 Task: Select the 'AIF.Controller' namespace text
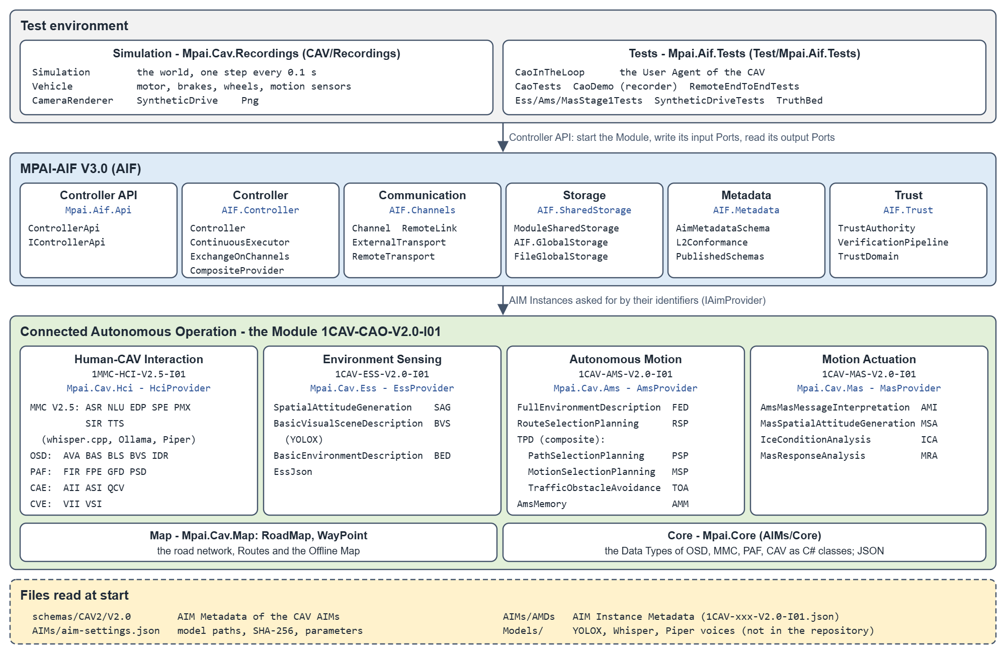pos(260,210)
